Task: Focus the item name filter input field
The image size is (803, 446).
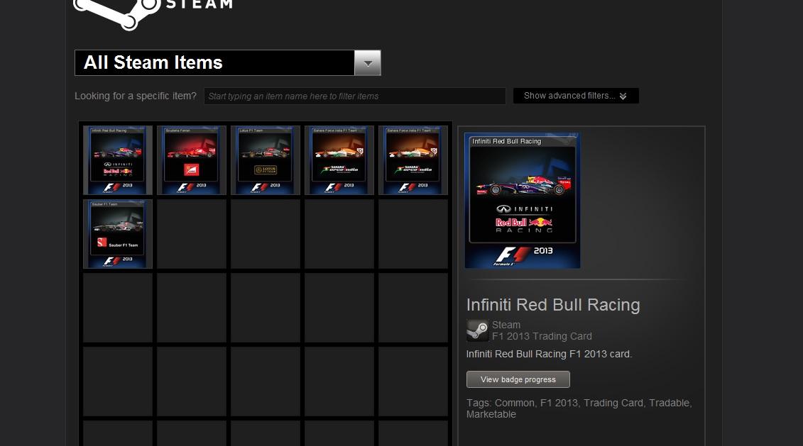Action: tap(354, 96)
